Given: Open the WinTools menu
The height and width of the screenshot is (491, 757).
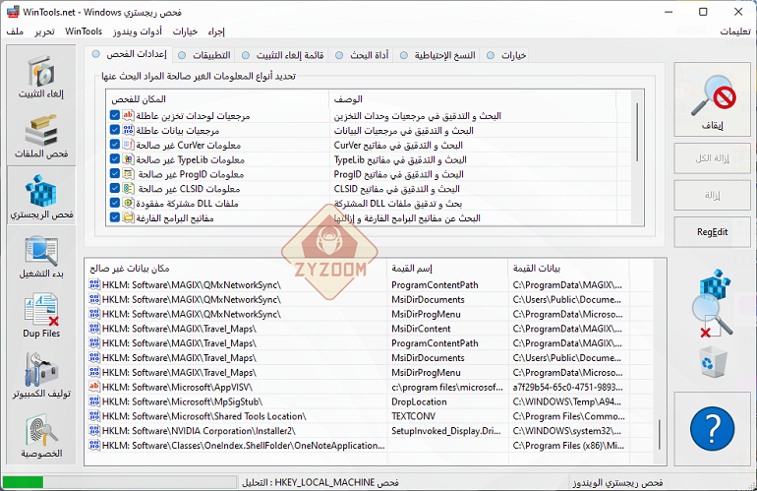Looking at the screenshot, I should coord(84,31).
